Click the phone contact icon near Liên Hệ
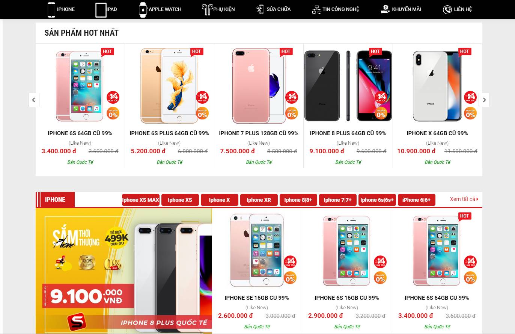 447,9
